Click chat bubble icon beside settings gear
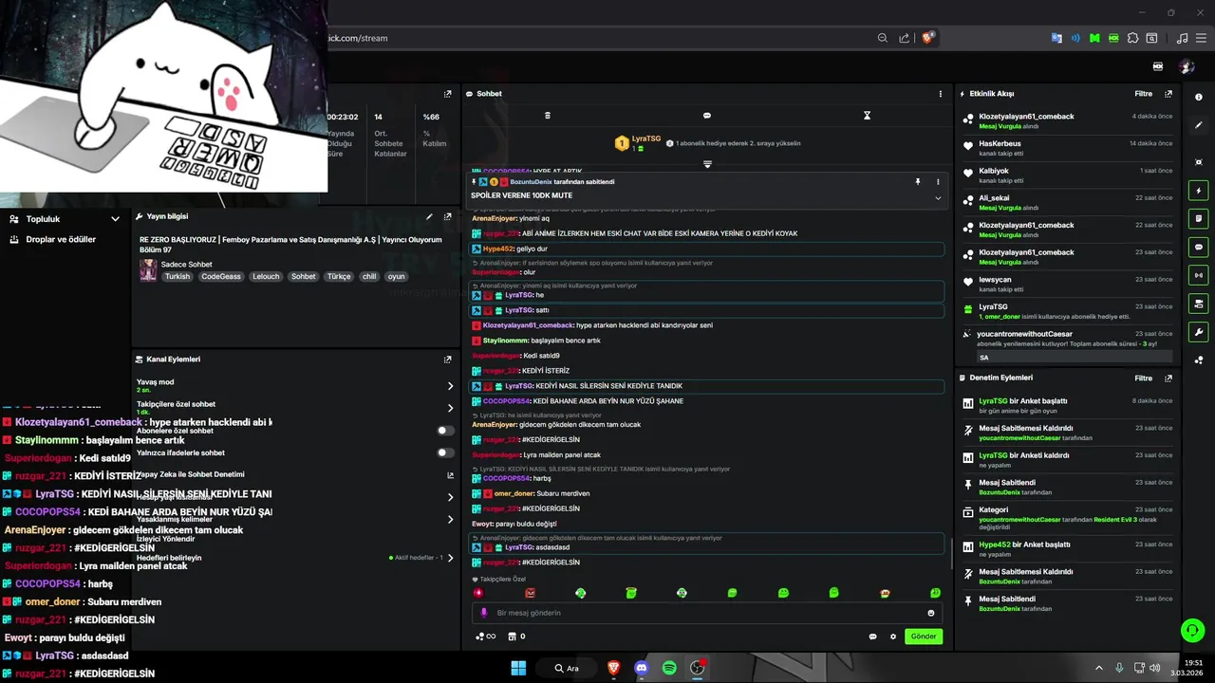The image size is (1215, 683). (872, 637)
